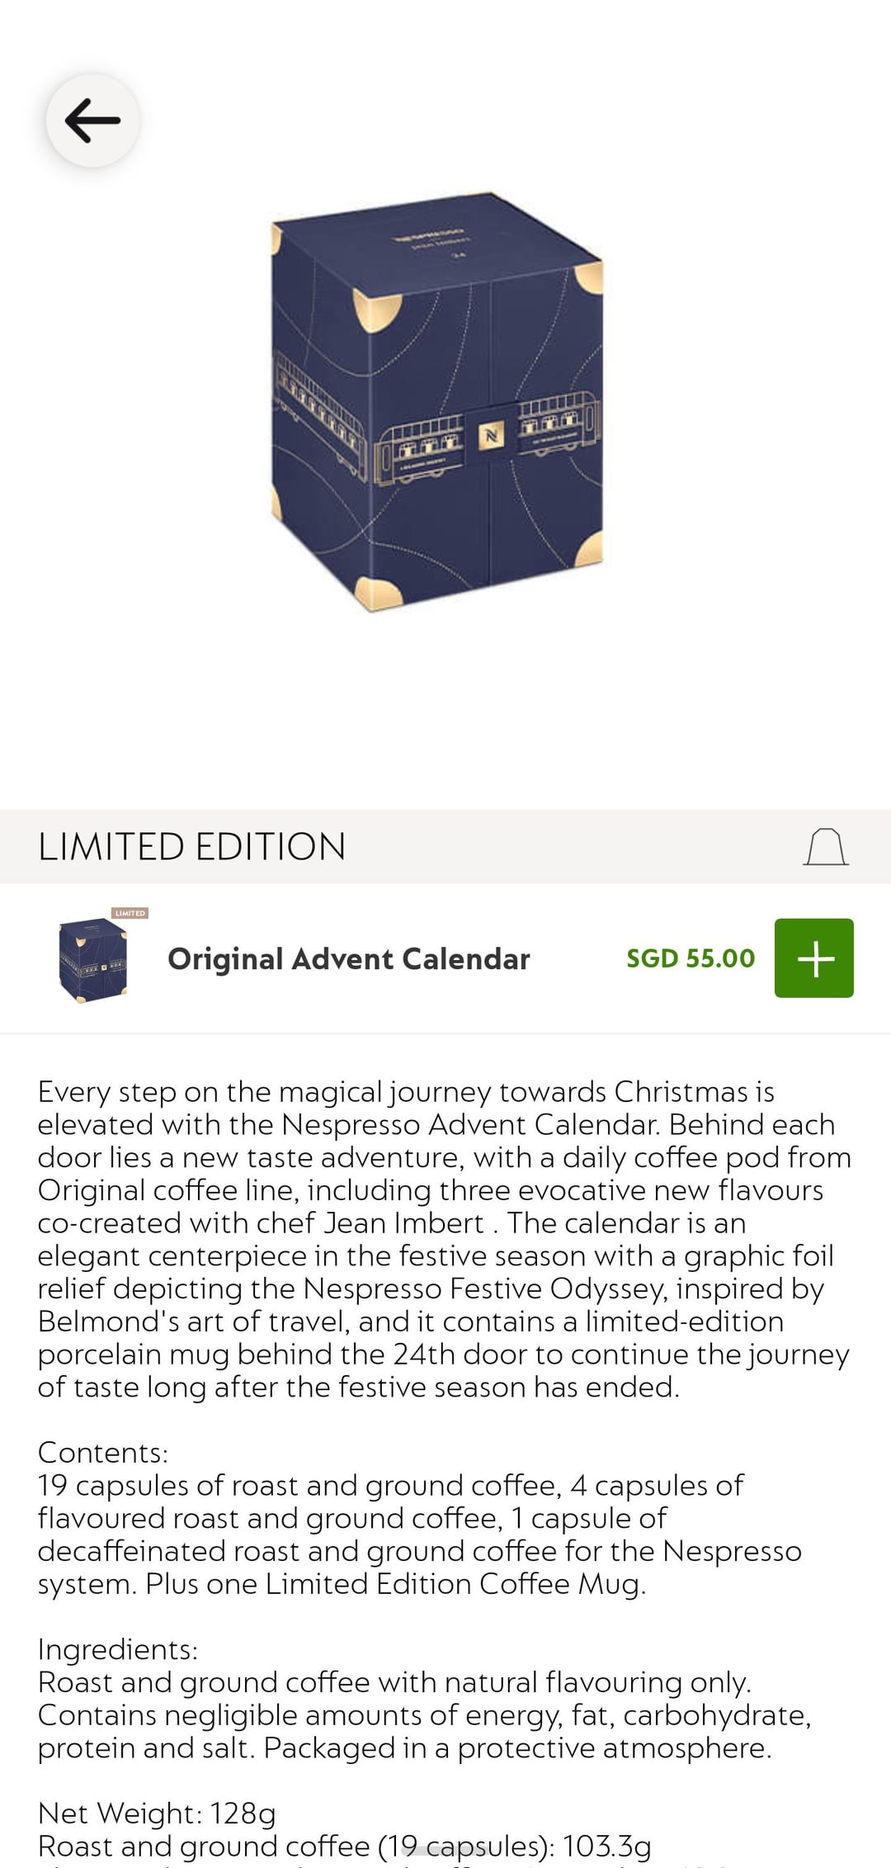The height and width of the screenshot is (1868, 891).
Task: Tap the first line of the description paragraph
Action: coord(406,1092)
